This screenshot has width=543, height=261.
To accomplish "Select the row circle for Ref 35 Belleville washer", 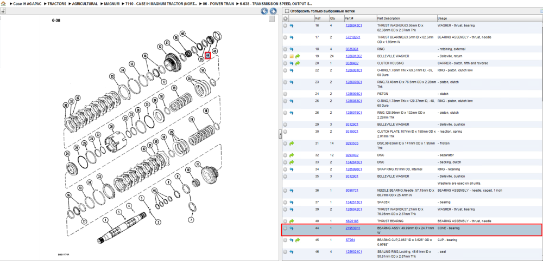I will pyautogui.click(x=285, y=177).
